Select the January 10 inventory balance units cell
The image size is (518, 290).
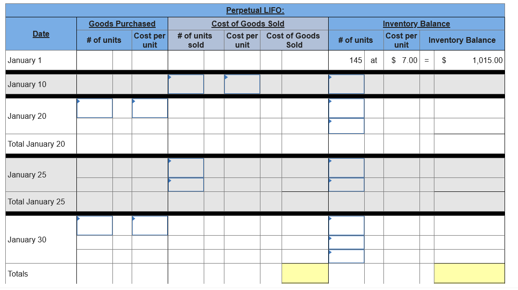[346, 84]
